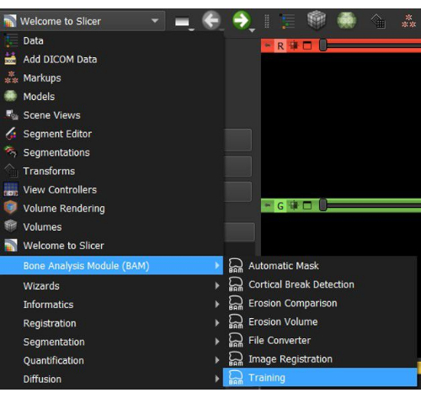Open Scene Views from the menu
The image size is (421, 398).
(112, 115)
